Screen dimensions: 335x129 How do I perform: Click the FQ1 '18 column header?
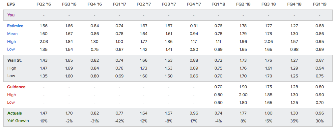218,4
